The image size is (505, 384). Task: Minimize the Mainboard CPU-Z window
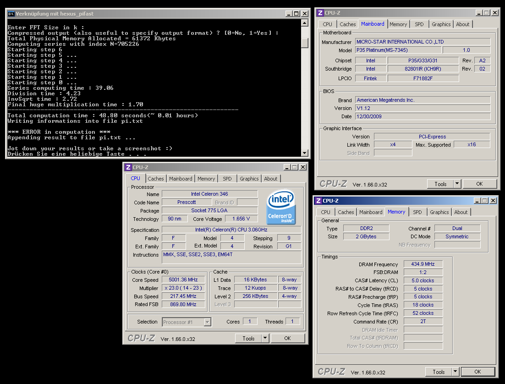pos(479,13)
